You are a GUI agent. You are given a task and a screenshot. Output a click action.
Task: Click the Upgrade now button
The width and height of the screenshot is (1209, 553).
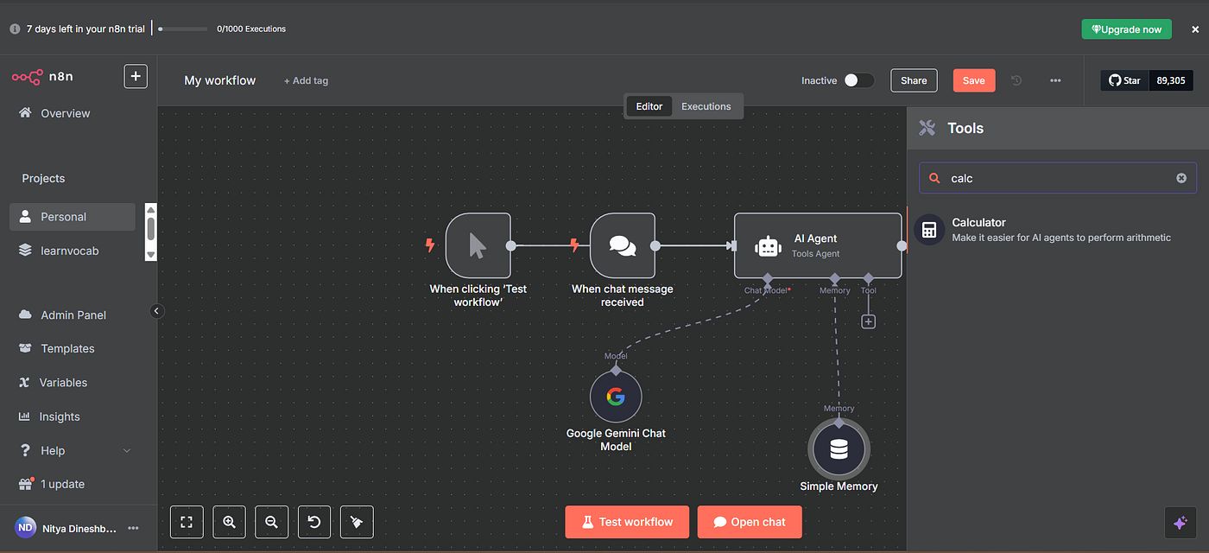(1126, 29)
